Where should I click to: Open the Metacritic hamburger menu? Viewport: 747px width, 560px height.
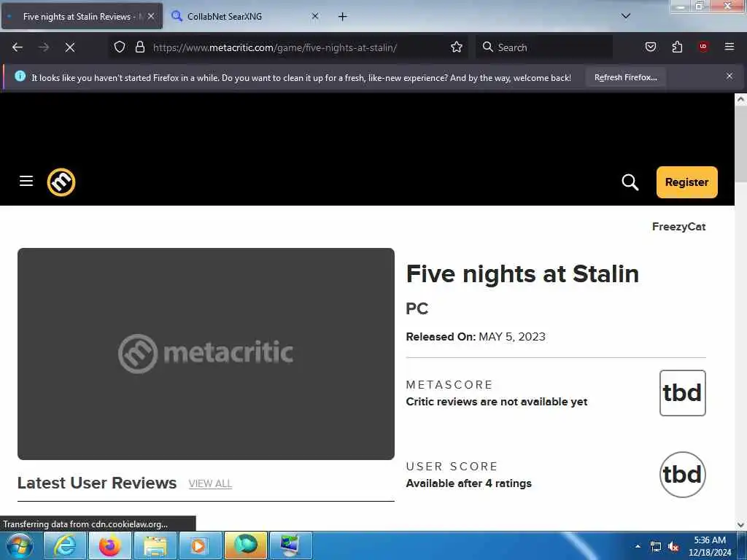tap(26, 182)
